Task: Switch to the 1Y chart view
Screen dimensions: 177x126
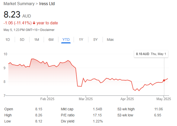Action: click(x=81, y=40)
